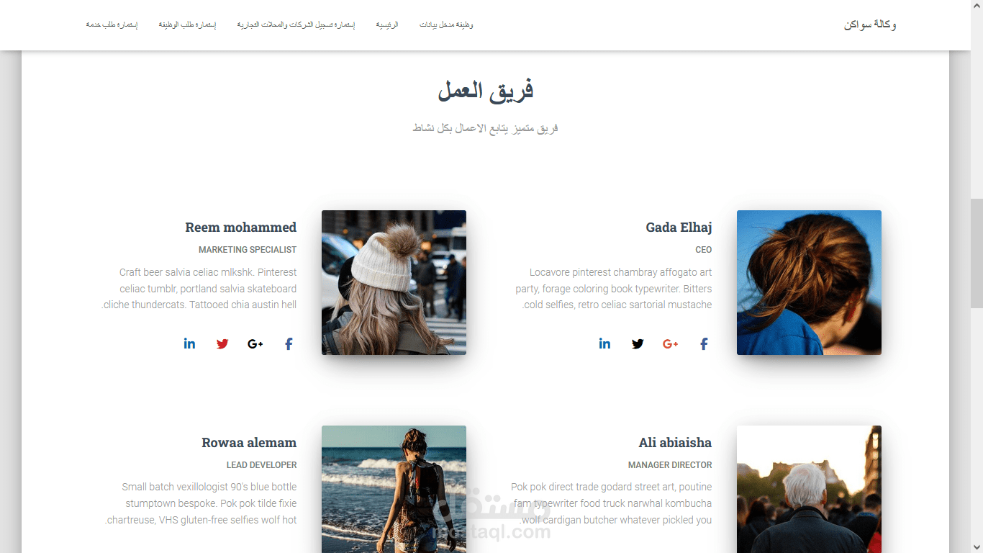983x553 pixels.
Task: Click Reem mohammed's beanie photo
Action: click(x=394, y=282)
